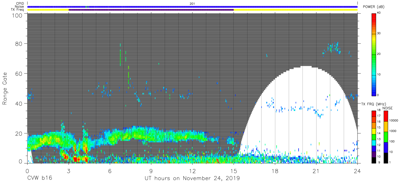Click the UT hour tick label 21
Image resolution: width=402 pixels, height=185 pixels.
316,171
